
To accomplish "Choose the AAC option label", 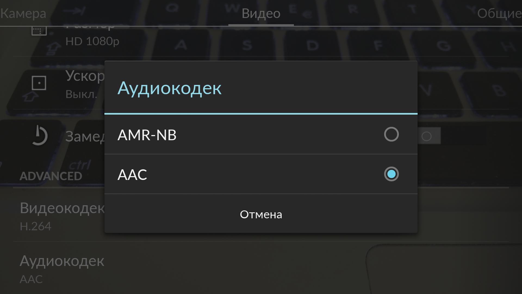I will [x=132, y=174].
